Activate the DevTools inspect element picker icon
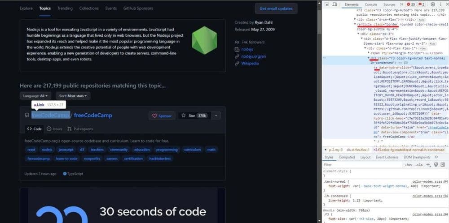The height and width of the screenshot is (223, 449). click(x=327, y=4)
